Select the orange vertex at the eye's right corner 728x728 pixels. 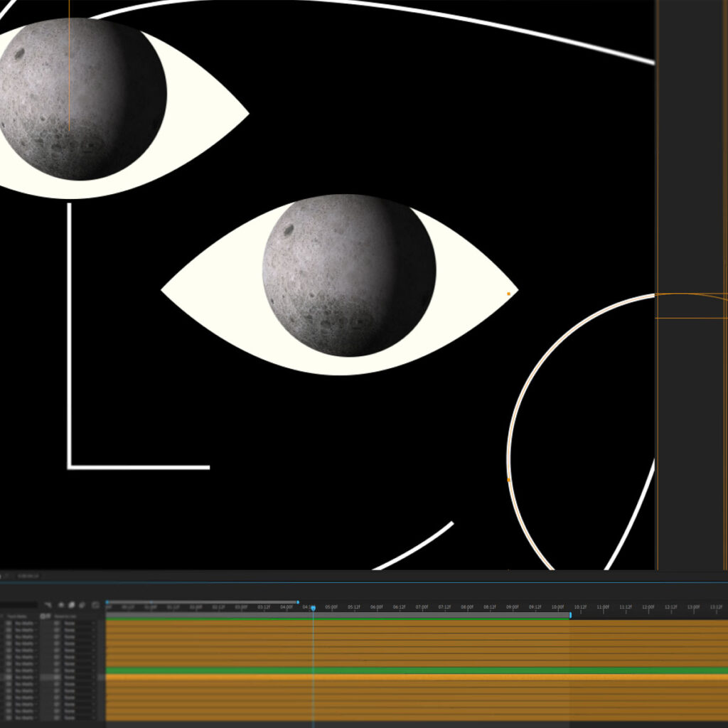(509, 293)
